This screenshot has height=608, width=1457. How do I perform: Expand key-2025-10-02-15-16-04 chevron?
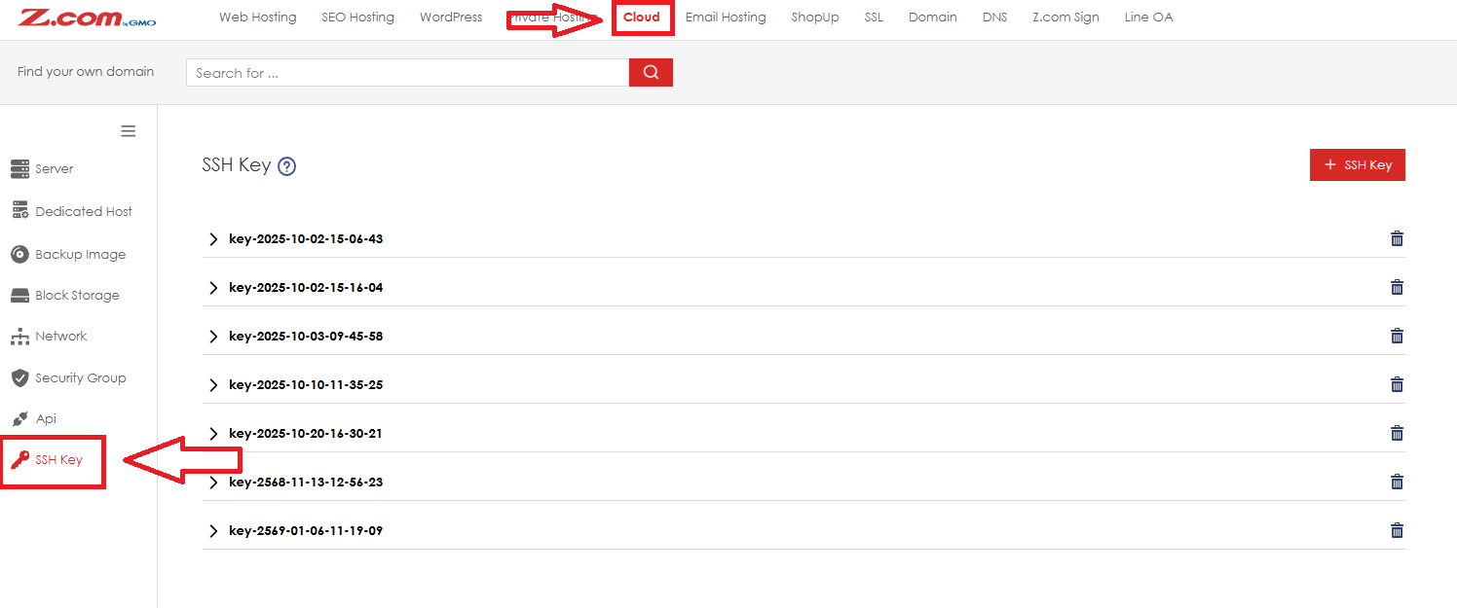[213, 288]
